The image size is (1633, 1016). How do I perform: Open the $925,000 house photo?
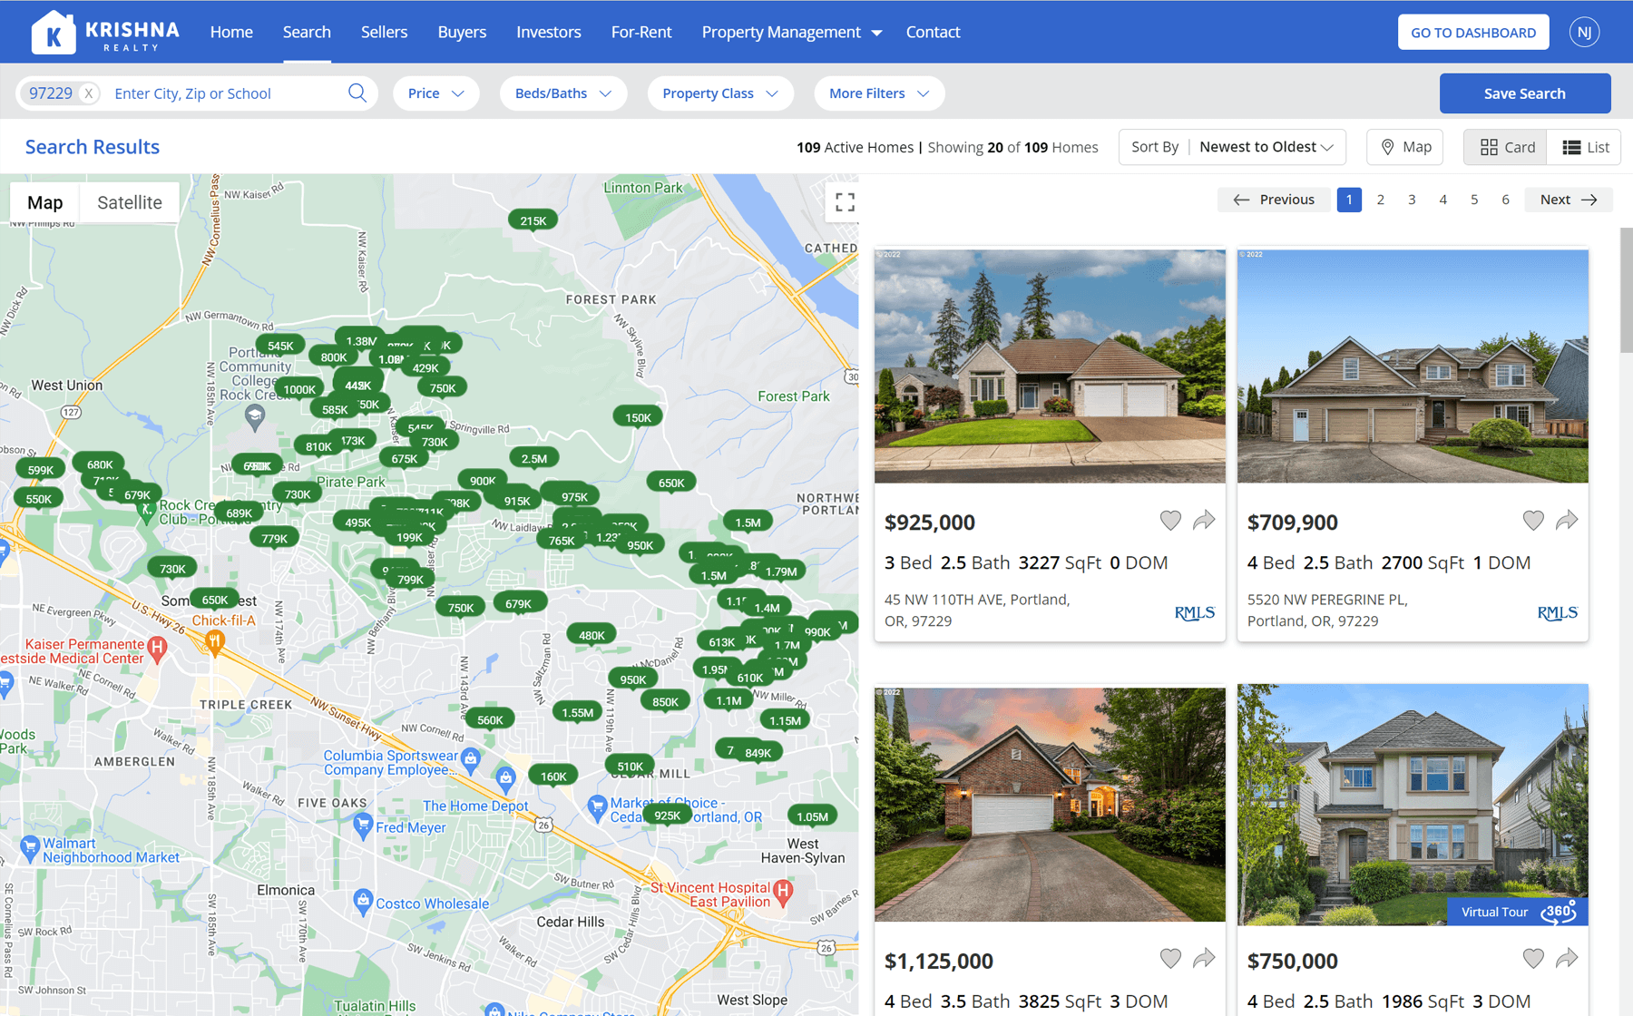tap(1050, 366)
